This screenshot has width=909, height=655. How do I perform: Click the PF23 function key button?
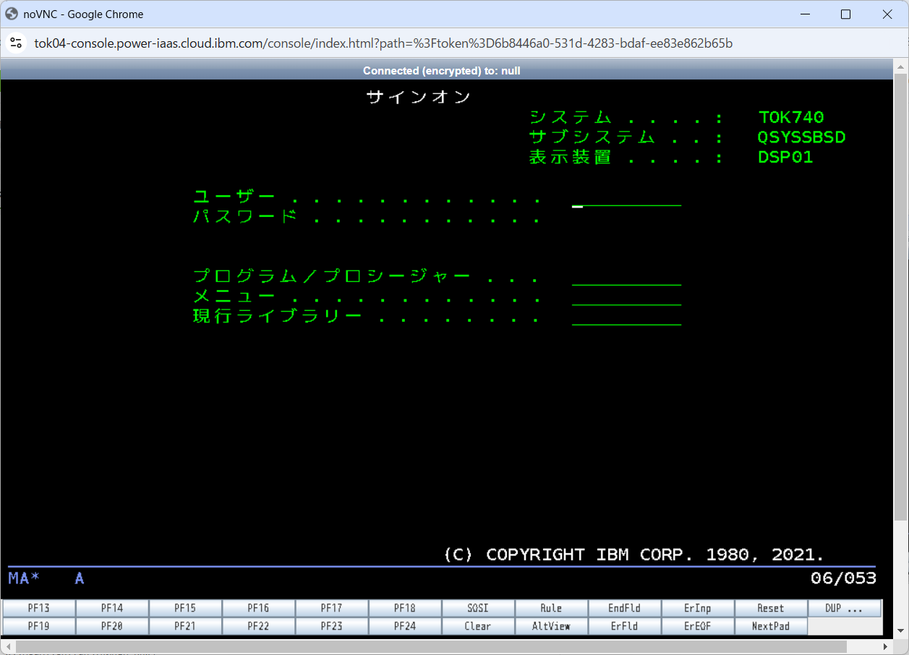[x=332, y=626]
